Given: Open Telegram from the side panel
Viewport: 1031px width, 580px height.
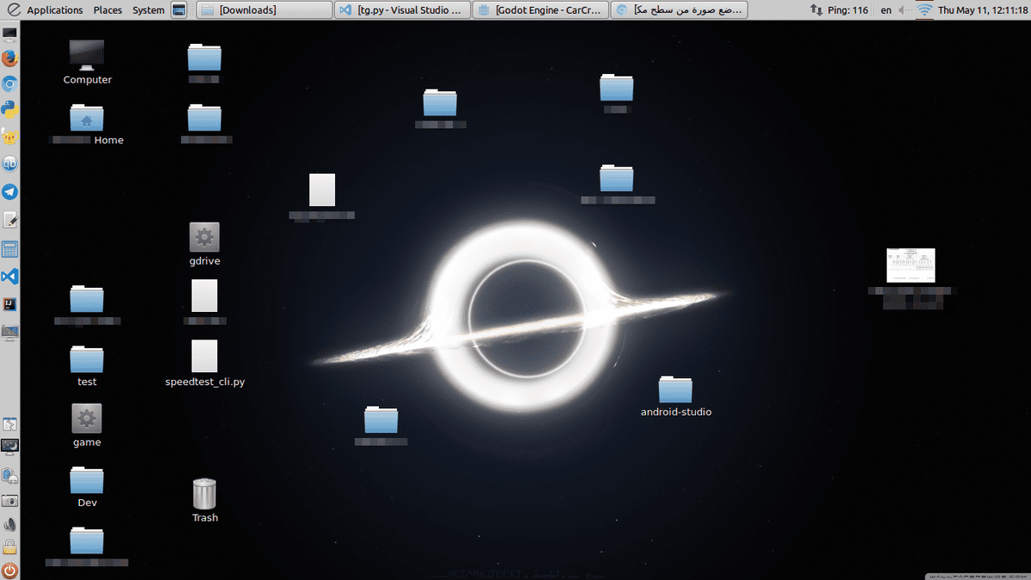Looking at the screenshot, I should pyautogui.click(x=9, y=192).
